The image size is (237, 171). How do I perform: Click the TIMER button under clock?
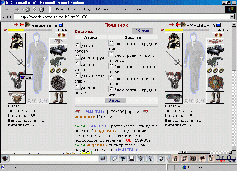point(231,161)
